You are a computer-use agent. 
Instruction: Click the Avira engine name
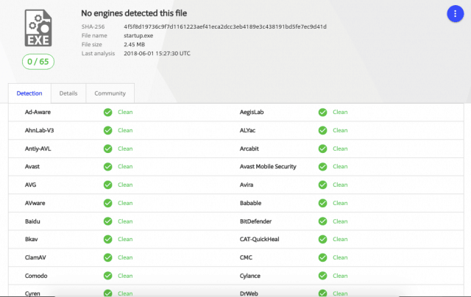(x=247, y=185)
